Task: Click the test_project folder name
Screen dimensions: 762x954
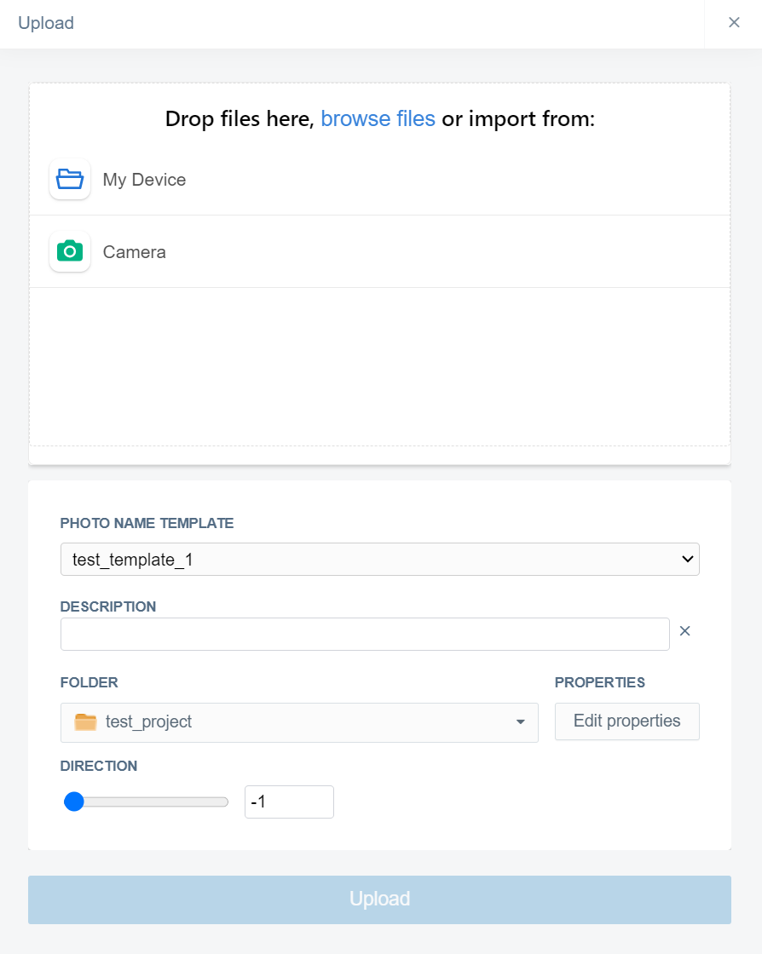Action: click(x=149, y=722)
